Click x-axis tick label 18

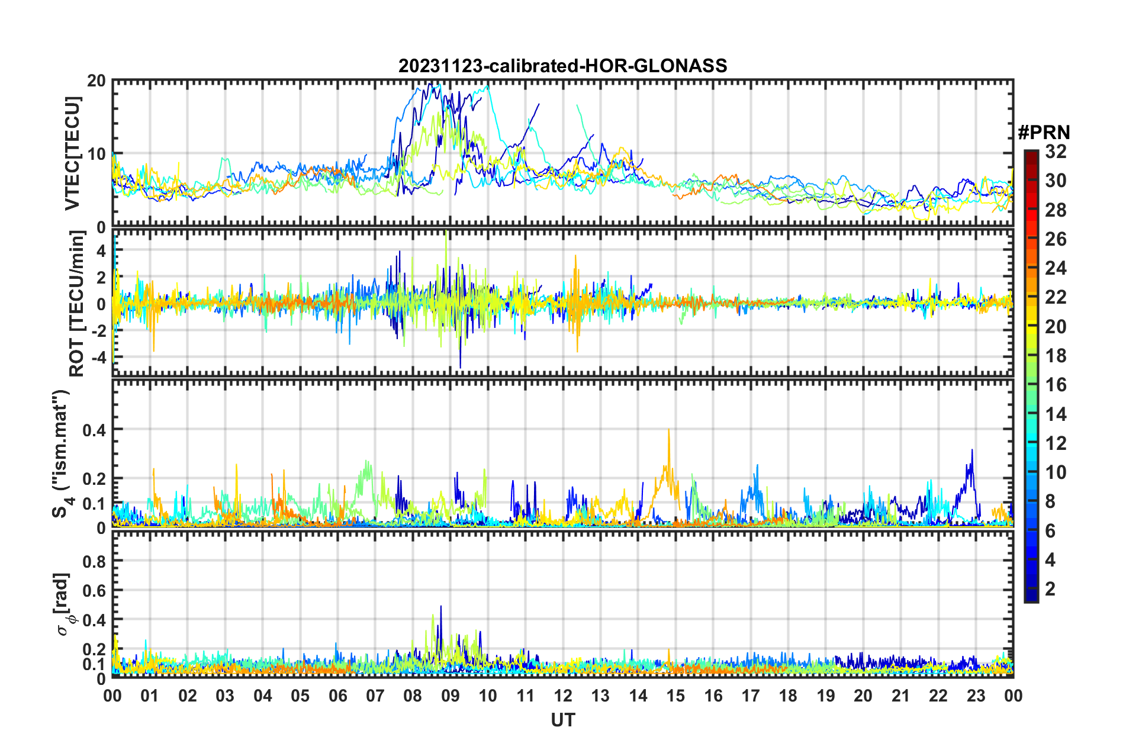(788, 696)
